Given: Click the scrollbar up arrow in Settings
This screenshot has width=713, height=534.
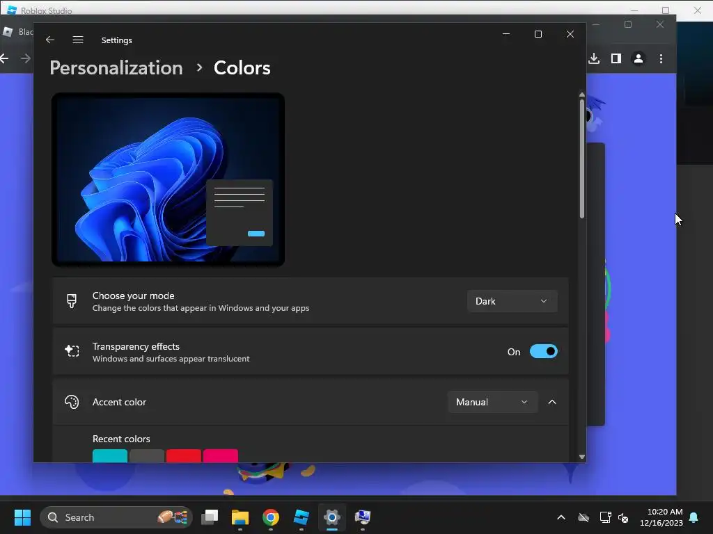Looking at the screenshot, I should (582, 95).
